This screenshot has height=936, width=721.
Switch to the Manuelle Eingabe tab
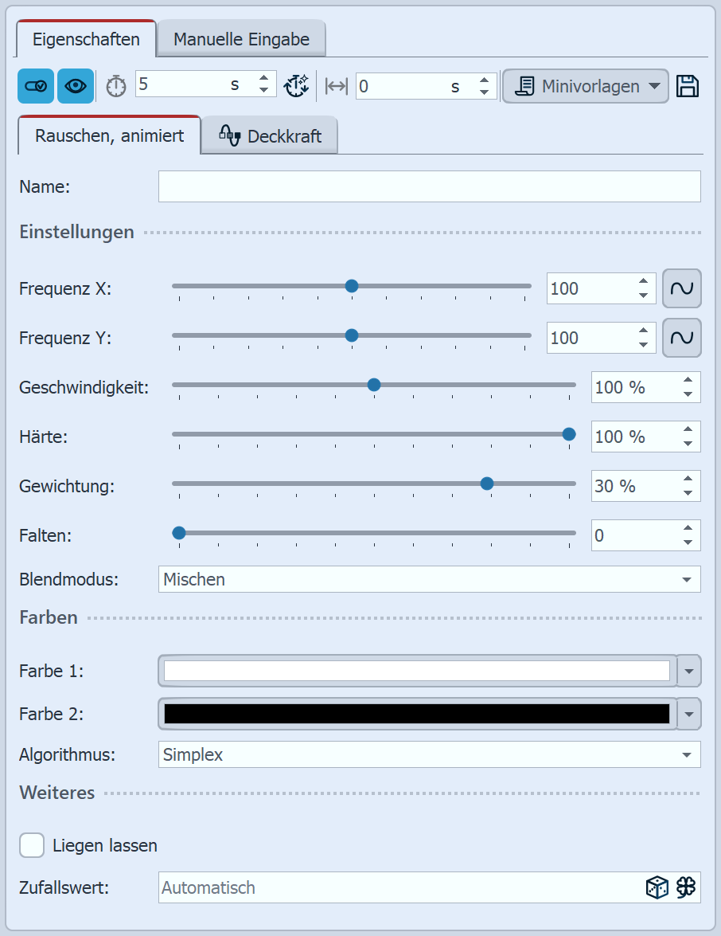click(241, 39)
